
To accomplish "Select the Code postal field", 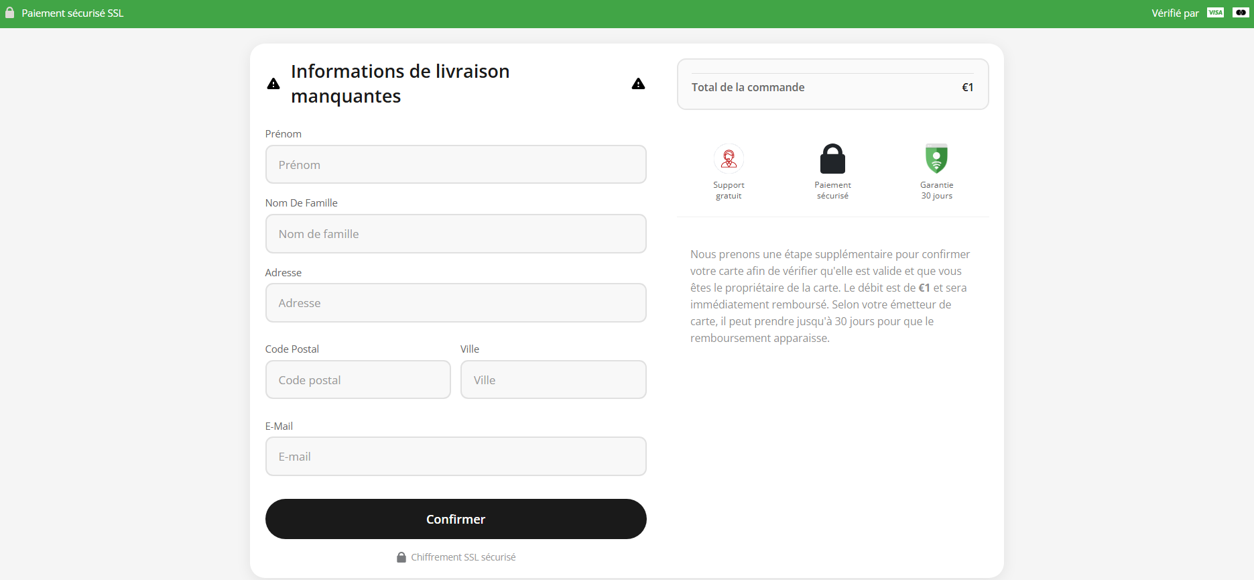I will pos(358,380).
